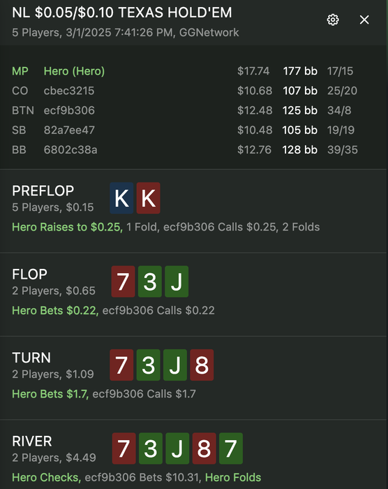Click the red 8 card on the turn

[202, 365]
